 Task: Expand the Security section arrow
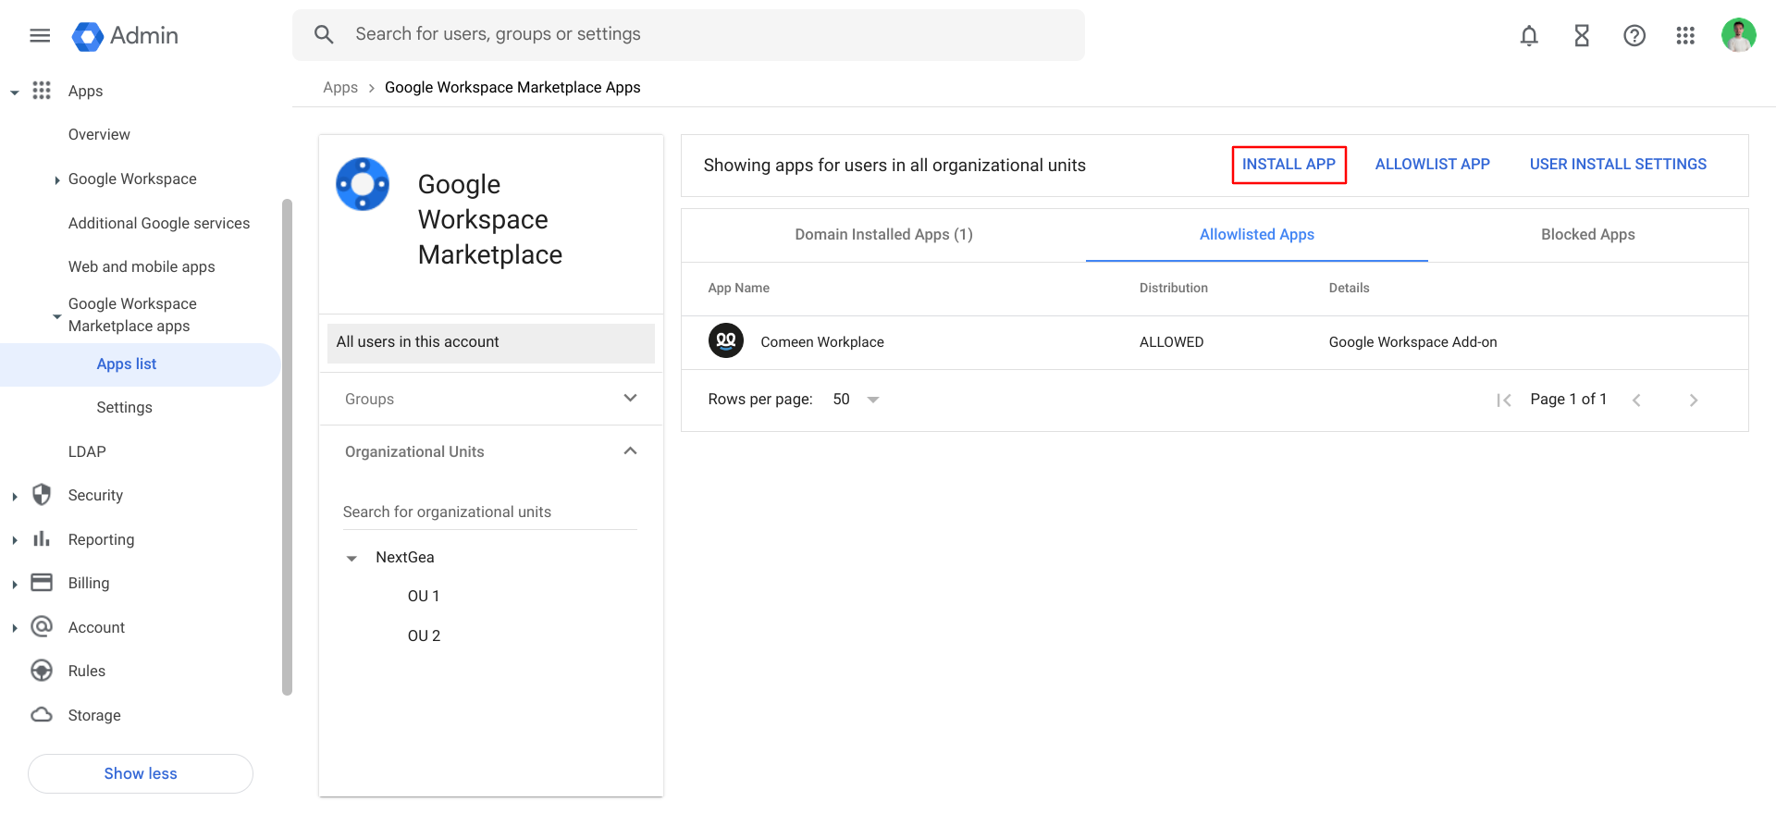click(15, 497)
